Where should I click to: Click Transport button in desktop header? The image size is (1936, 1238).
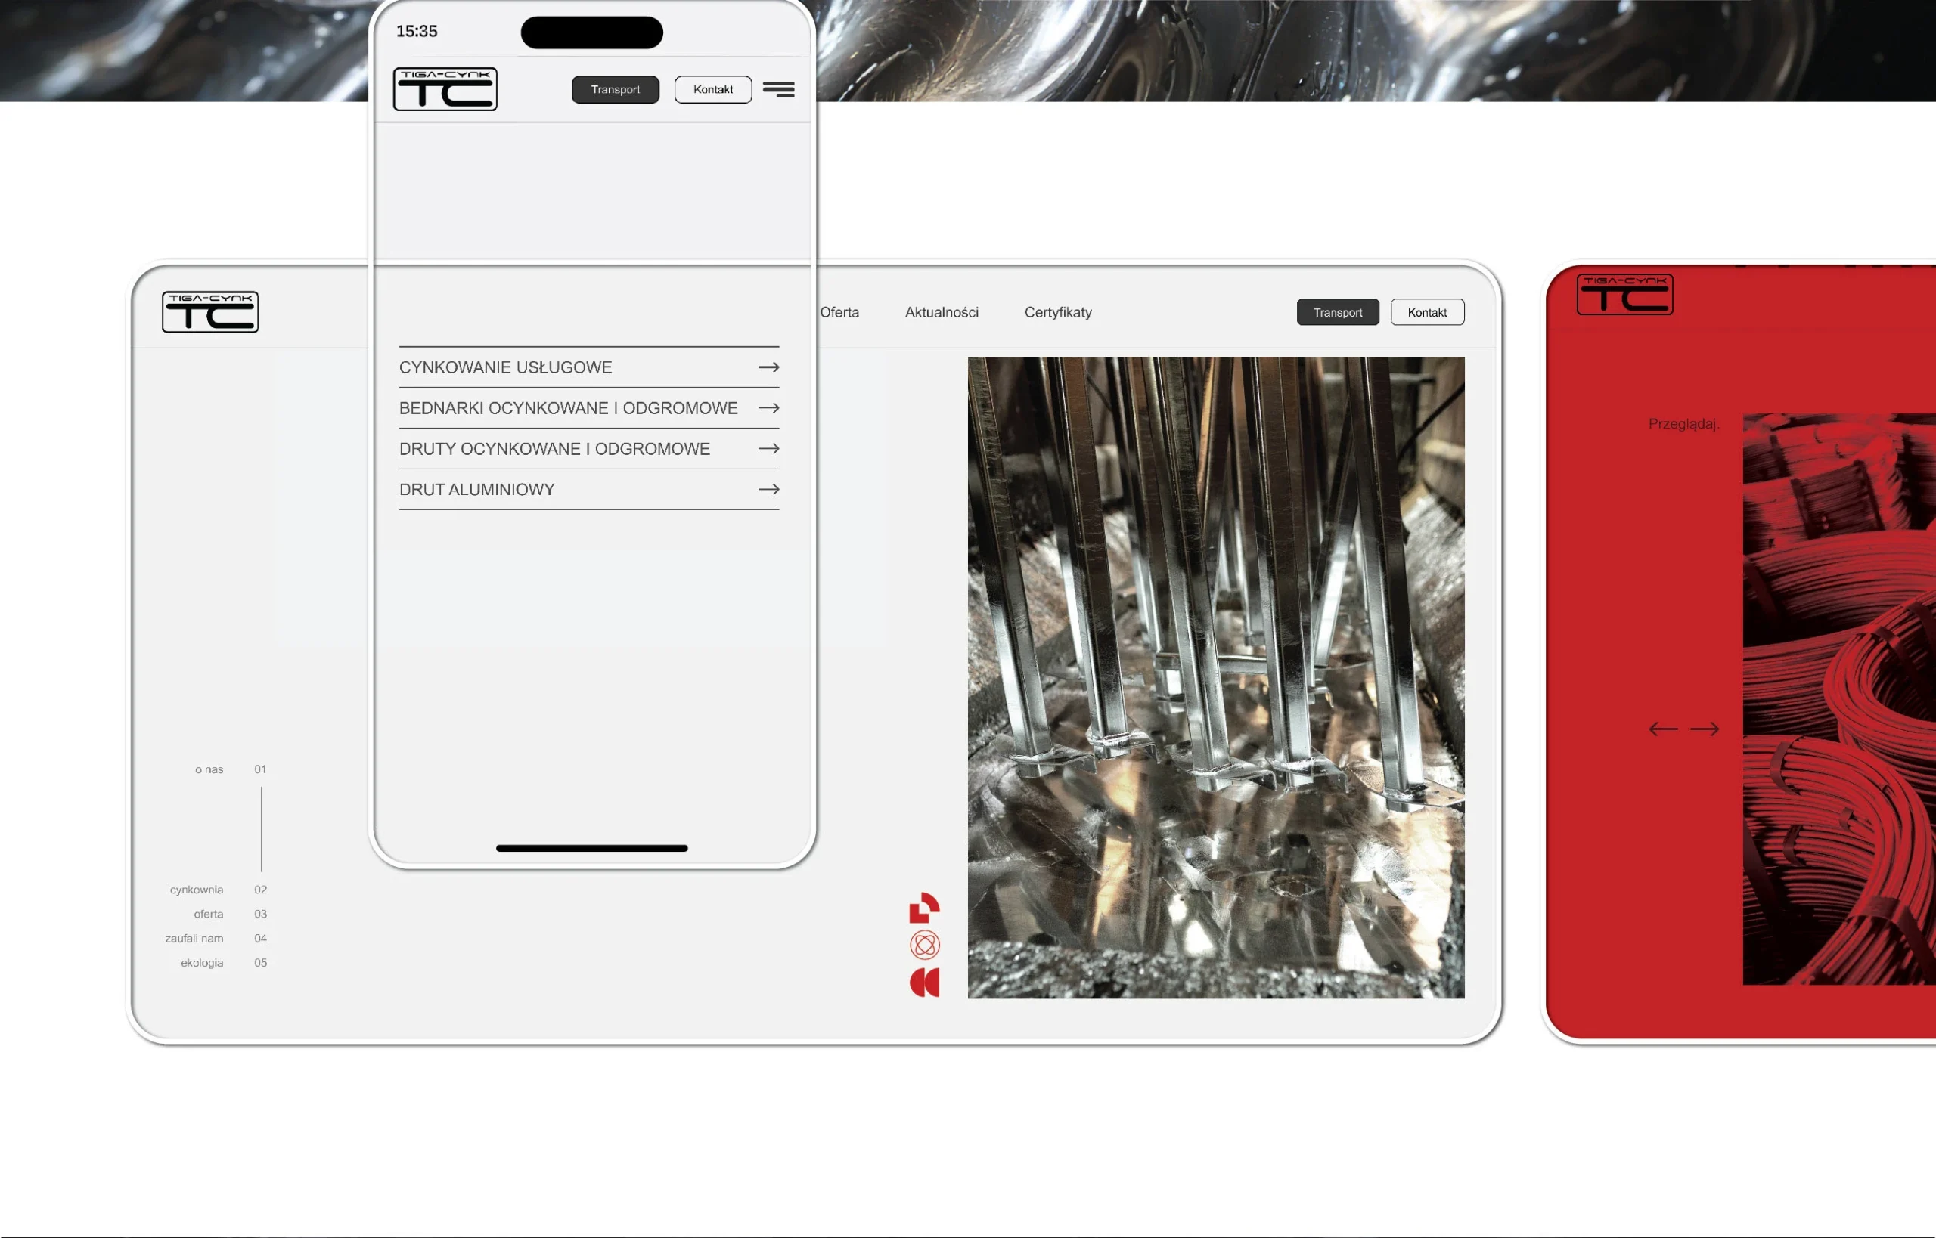pos(1338,312)
